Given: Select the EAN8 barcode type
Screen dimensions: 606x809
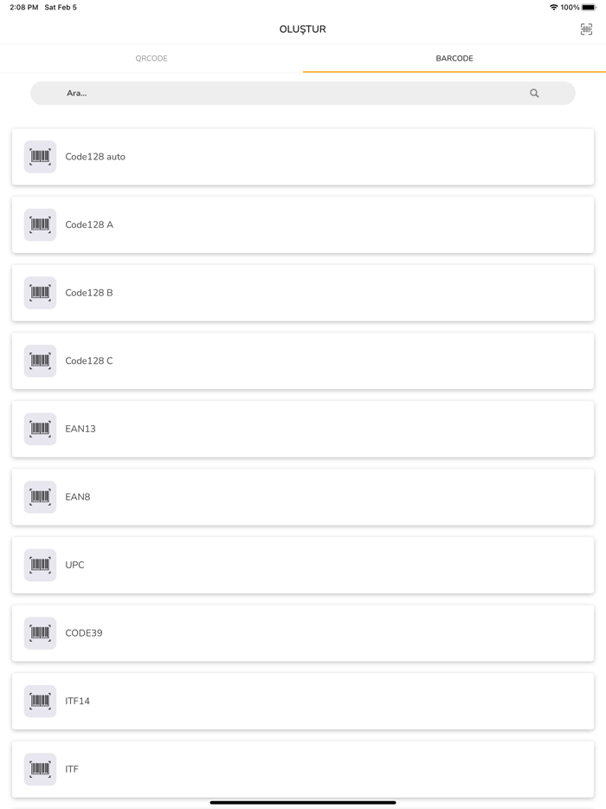Looking at the screenshot, I should click(x=303, y=497).
